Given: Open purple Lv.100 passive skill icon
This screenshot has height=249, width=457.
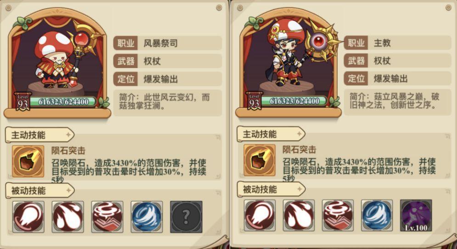Looking at the screenshot, I should click(x=416, y=215).
